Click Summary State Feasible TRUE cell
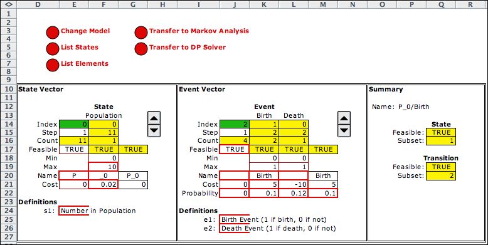This screenshot has width=488, height=245. coord(441,132)
